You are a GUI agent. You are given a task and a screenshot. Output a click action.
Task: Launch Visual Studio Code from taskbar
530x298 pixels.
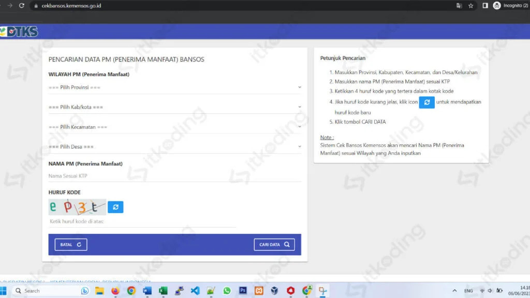(x=195, y=291)
